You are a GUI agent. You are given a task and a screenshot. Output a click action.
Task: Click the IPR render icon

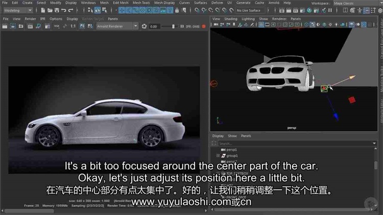click(x=30, y=26)
